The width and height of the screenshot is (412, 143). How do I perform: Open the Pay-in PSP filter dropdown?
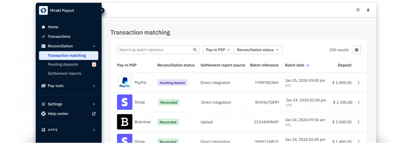(x=218, y=50)
